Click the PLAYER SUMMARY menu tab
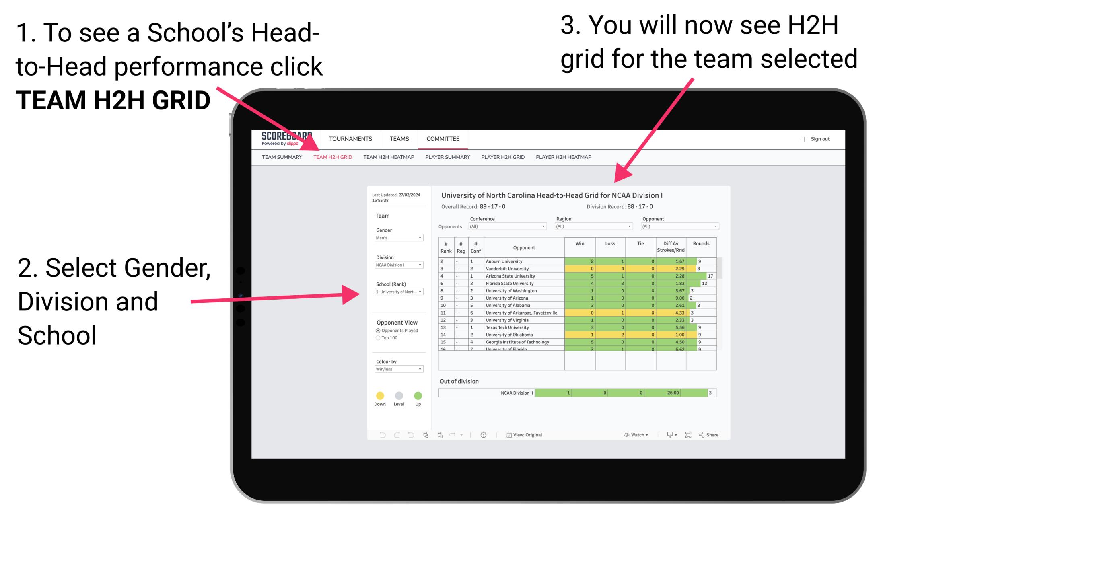 click(x=448, y=157)
